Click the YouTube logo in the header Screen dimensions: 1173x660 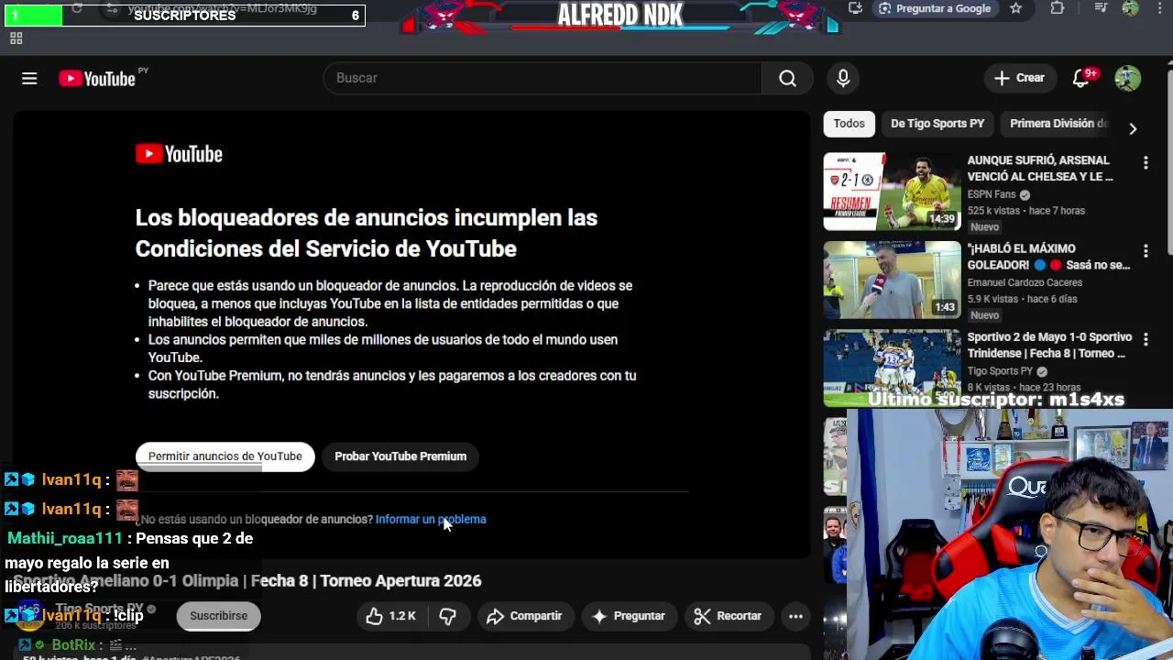coord(97,79)
